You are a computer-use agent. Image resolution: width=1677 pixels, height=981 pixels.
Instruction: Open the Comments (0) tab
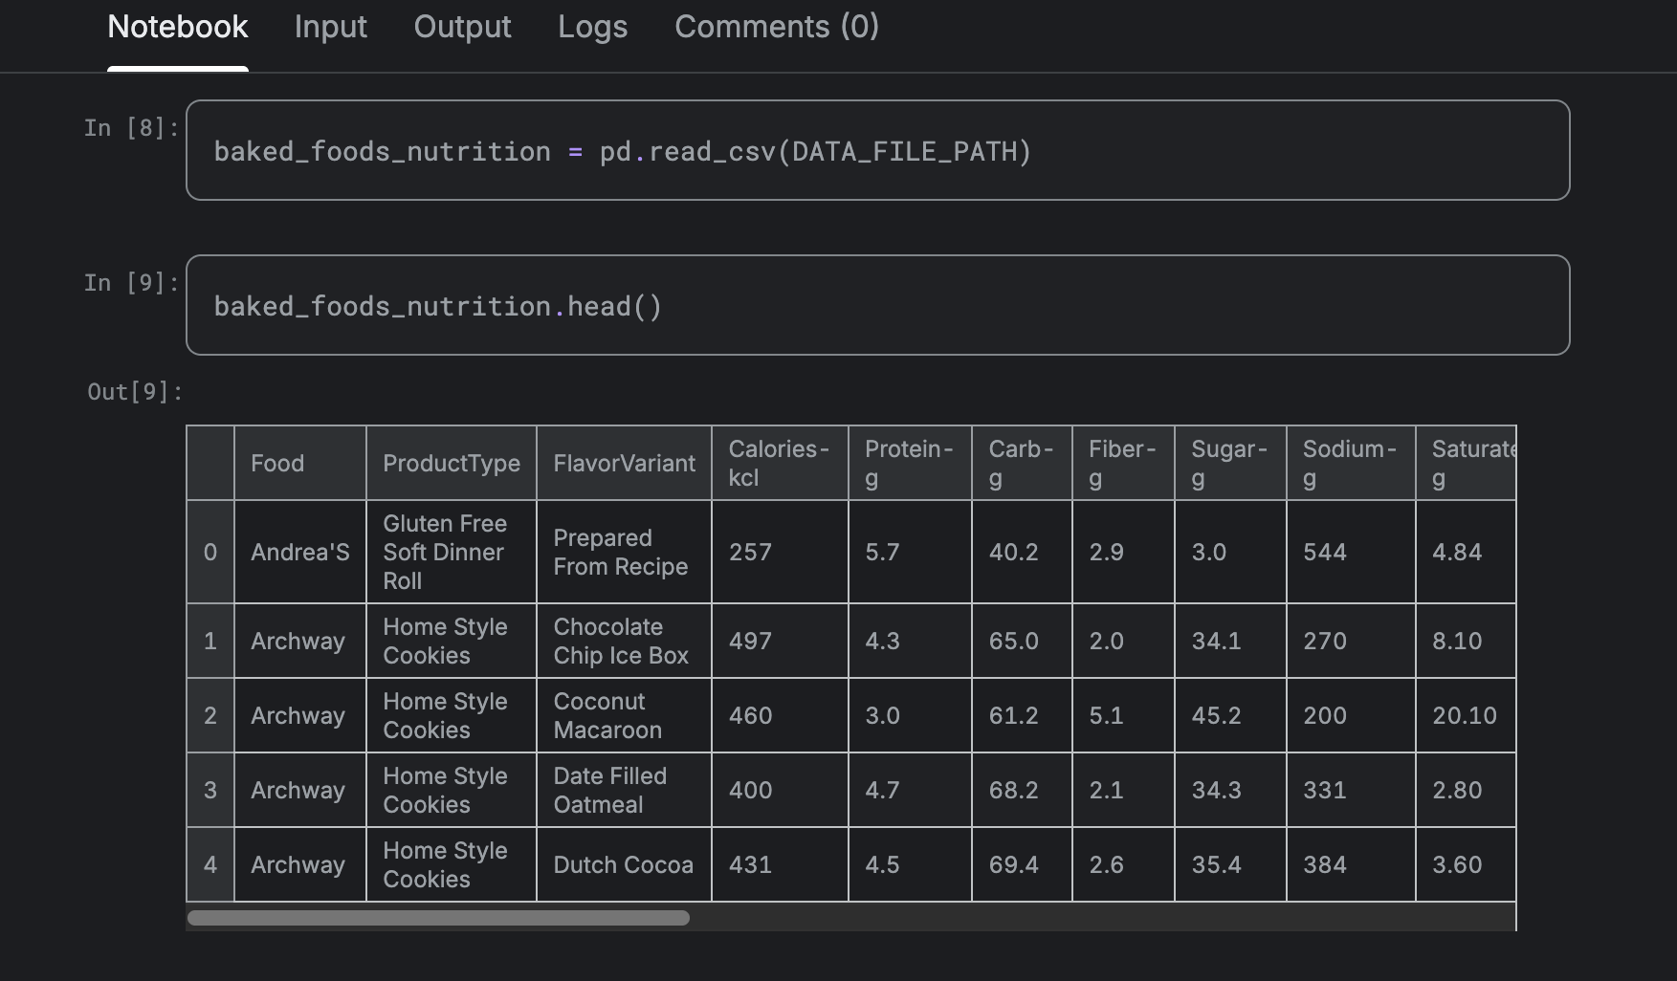pos(777,27)
